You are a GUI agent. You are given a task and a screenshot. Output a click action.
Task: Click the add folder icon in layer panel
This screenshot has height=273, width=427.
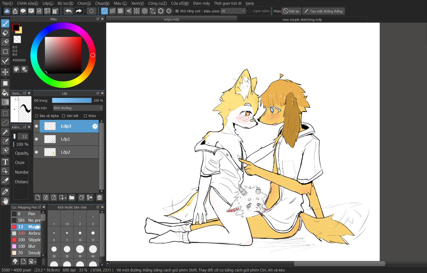pyautogui.click(x=72, y=197)
